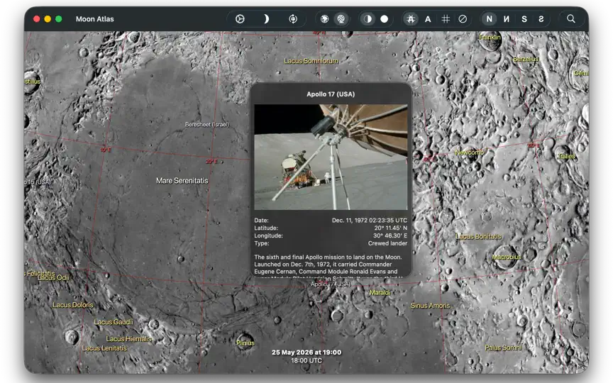Click the Newcomb crater label
Viewport: 613px width, 383px height.
[x=469, y=152]
